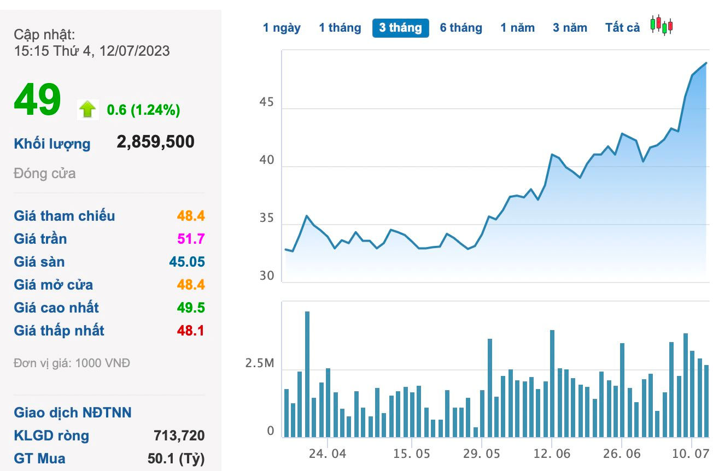Click the 'Giá sàn' label
Viewport: 713px width, 471px height.
click(x=39, y=262)
